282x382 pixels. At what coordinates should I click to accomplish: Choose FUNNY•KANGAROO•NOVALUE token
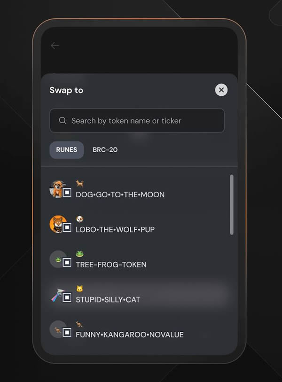(x=137, y=329)
